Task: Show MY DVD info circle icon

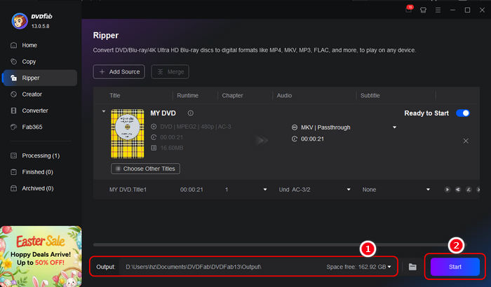Action: pos(190,113)
